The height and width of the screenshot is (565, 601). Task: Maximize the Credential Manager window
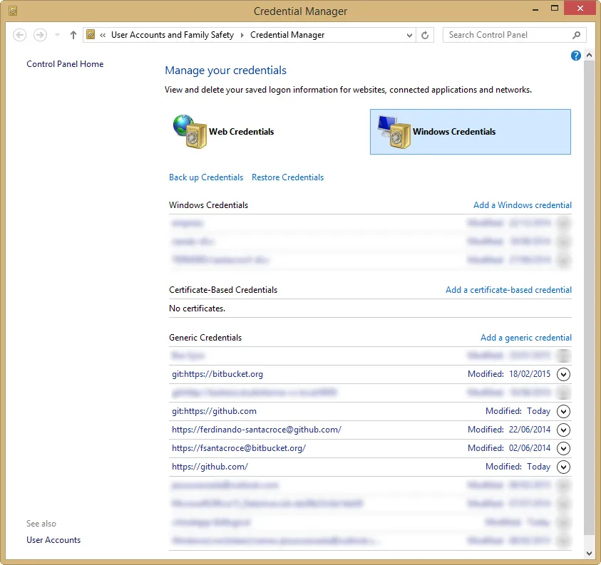pyautogui.click(x=554, y=8)
